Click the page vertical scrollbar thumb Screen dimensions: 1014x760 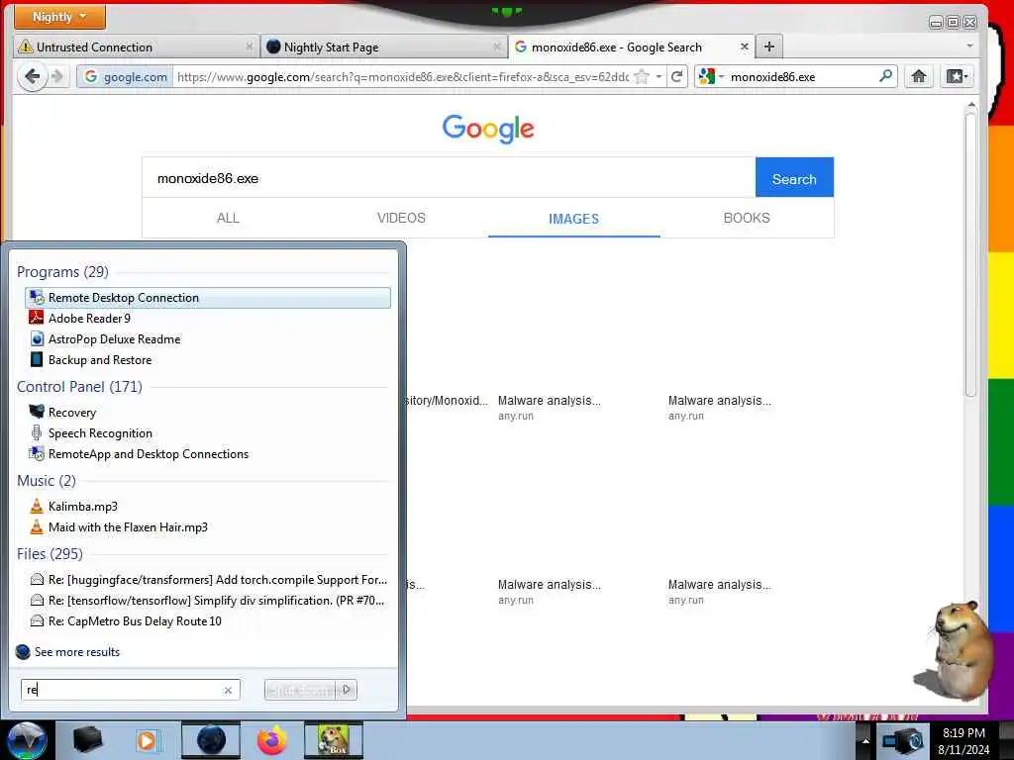970,252
